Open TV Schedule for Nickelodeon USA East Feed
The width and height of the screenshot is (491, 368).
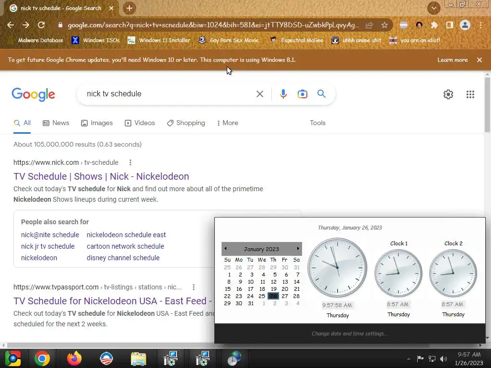[113, 301]
